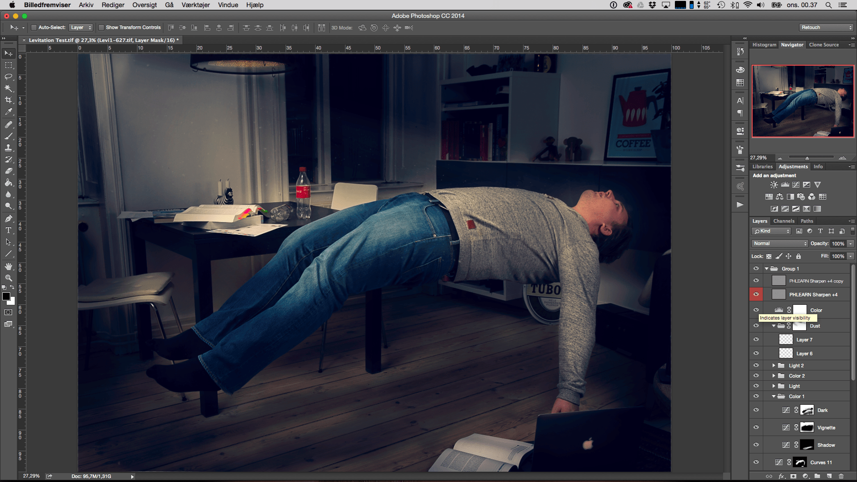Hide the Layer 7 layer

pos(756,339)
